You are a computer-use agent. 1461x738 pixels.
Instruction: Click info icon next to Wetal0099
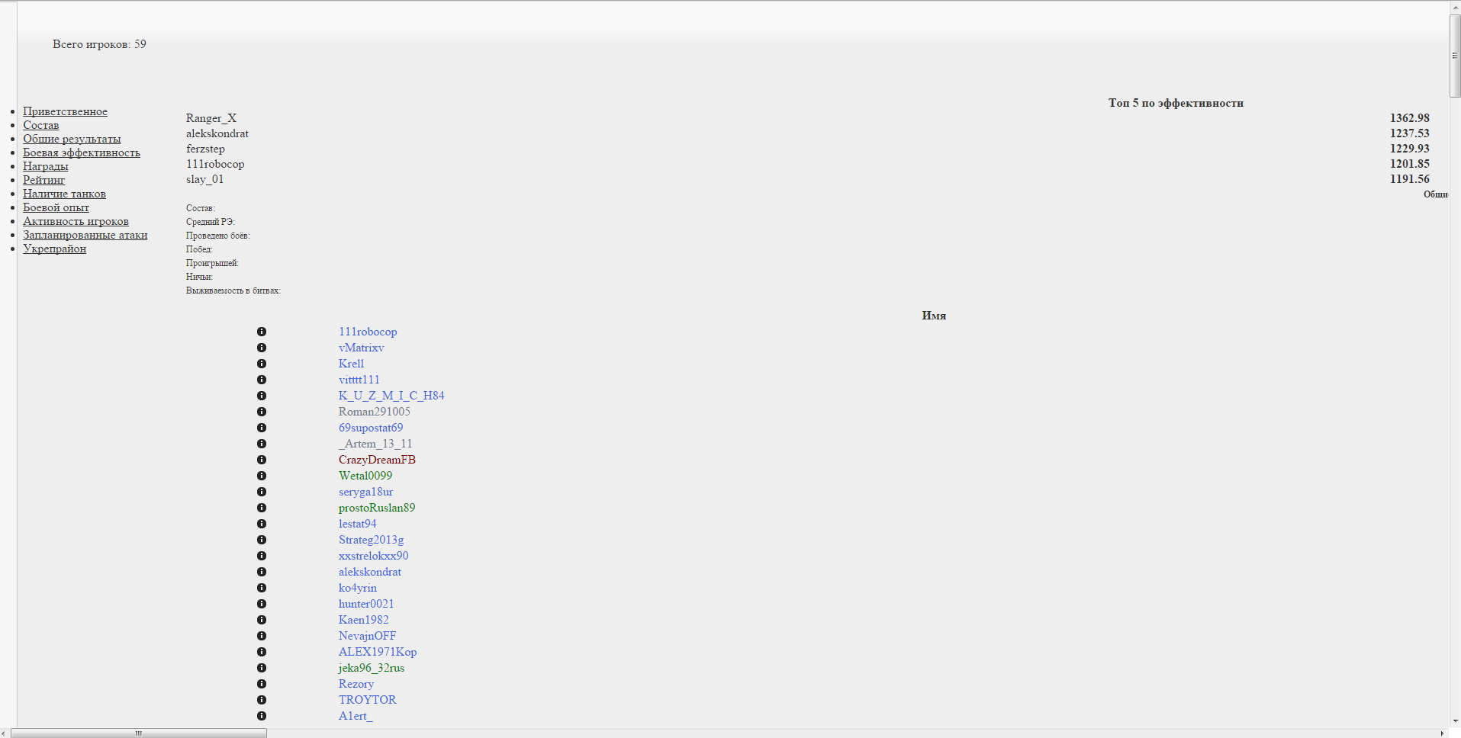coord(262,476)
